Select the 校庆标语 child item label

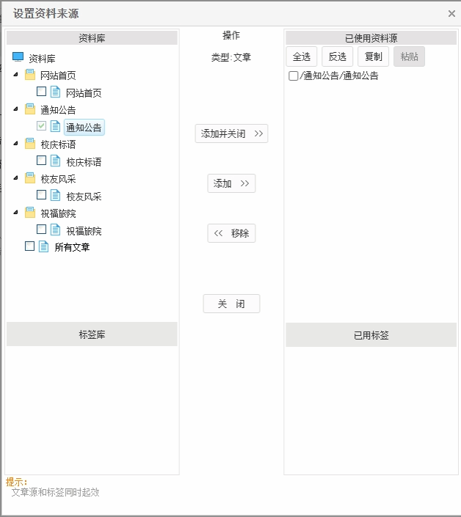(84, 162)
